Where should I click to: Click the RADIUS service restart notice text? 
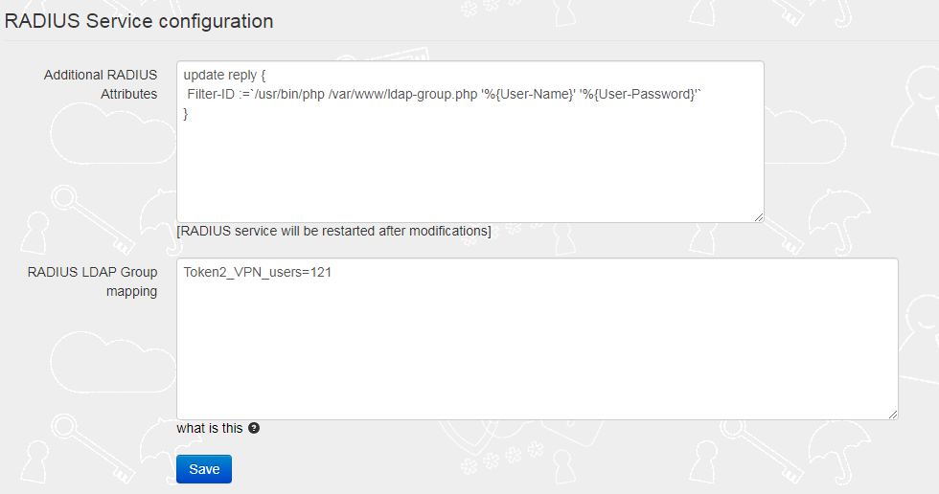coord(333,231)
